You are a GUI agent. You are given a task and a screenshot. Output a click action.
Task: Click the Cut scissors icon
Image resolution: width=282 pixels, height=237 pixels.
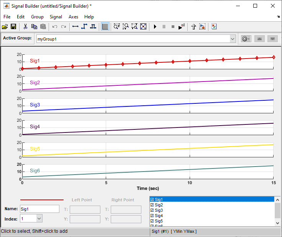(x=25, y=27)
